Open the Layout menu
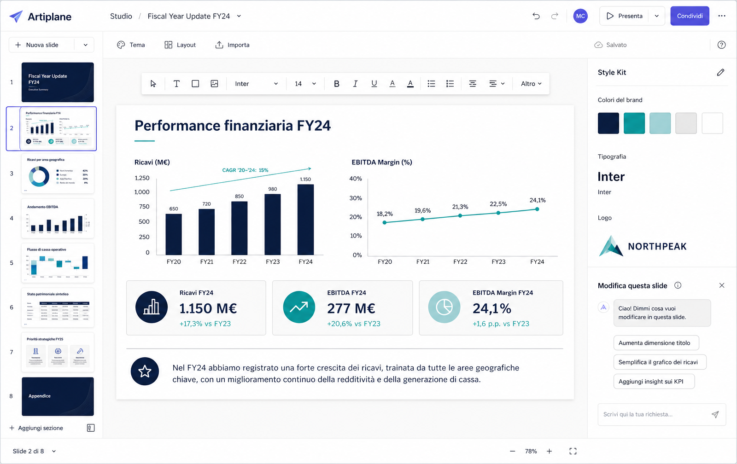The height and width of the screenshot is (464, 737). click(180, 45)
